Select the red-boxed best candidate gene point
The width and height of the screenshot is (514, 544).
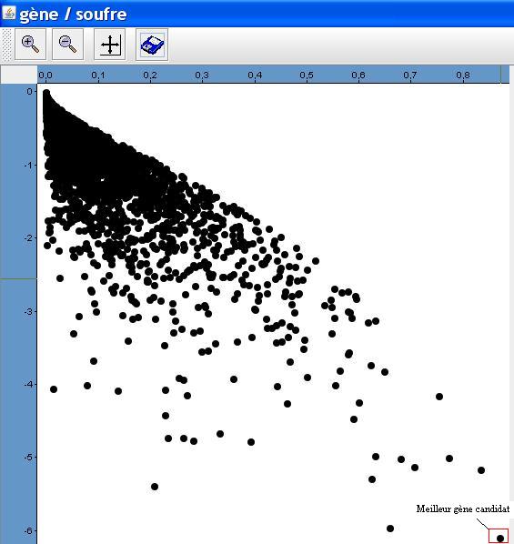pos(499,537)
